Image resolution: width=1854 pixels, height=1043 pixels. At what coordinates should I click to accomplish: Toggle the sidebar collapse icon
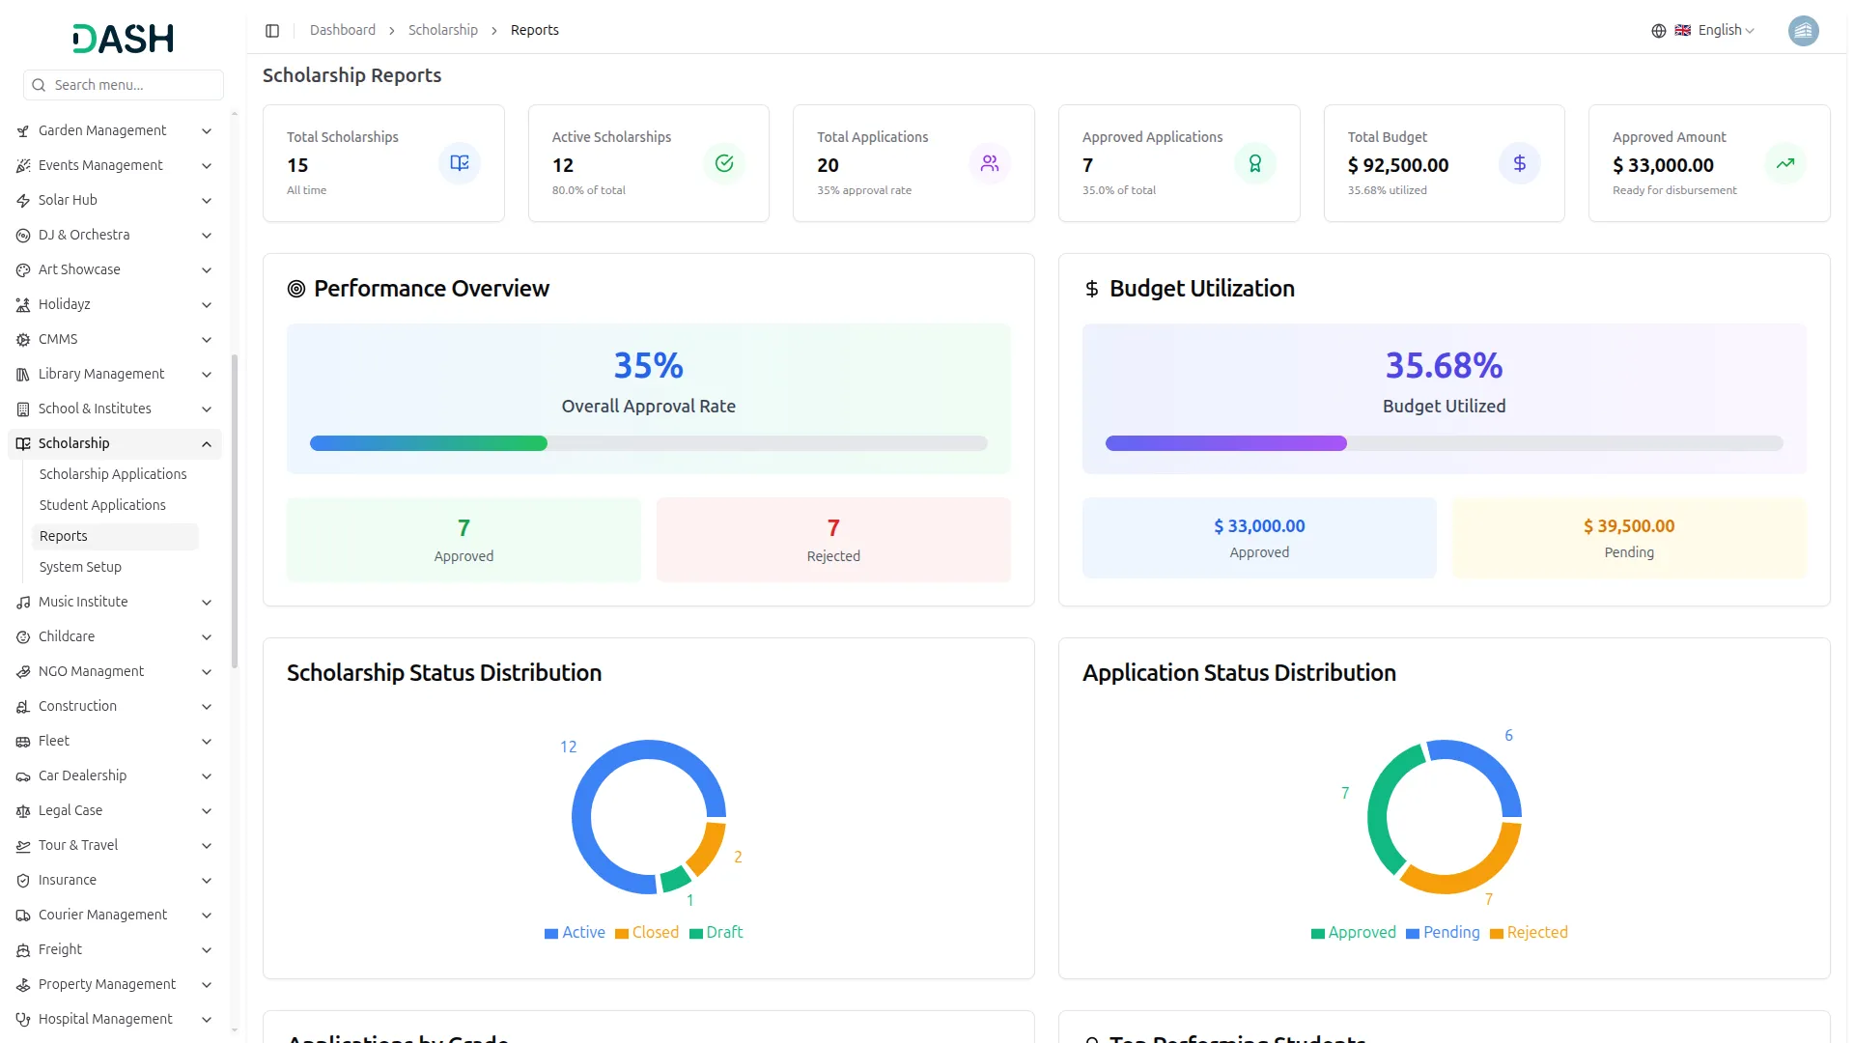tap(272, 31)
